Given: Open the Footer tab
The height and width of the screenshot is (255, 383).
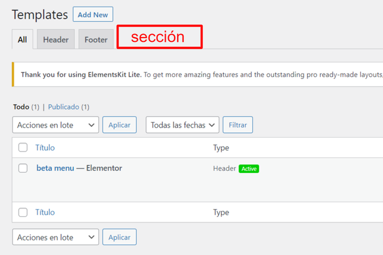Looking at the screenshot, I should point(96,40).
